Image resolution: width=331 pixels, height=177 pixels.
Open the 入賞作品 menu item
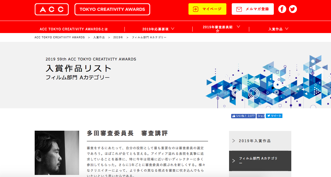pos(275,29)
